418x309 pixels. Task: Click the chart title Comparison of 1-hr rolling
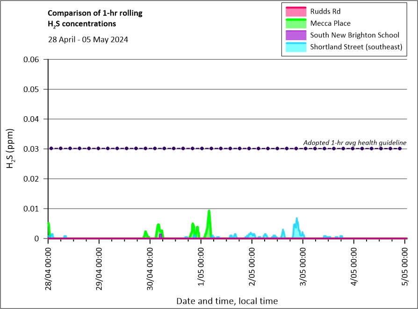point(95,13)
